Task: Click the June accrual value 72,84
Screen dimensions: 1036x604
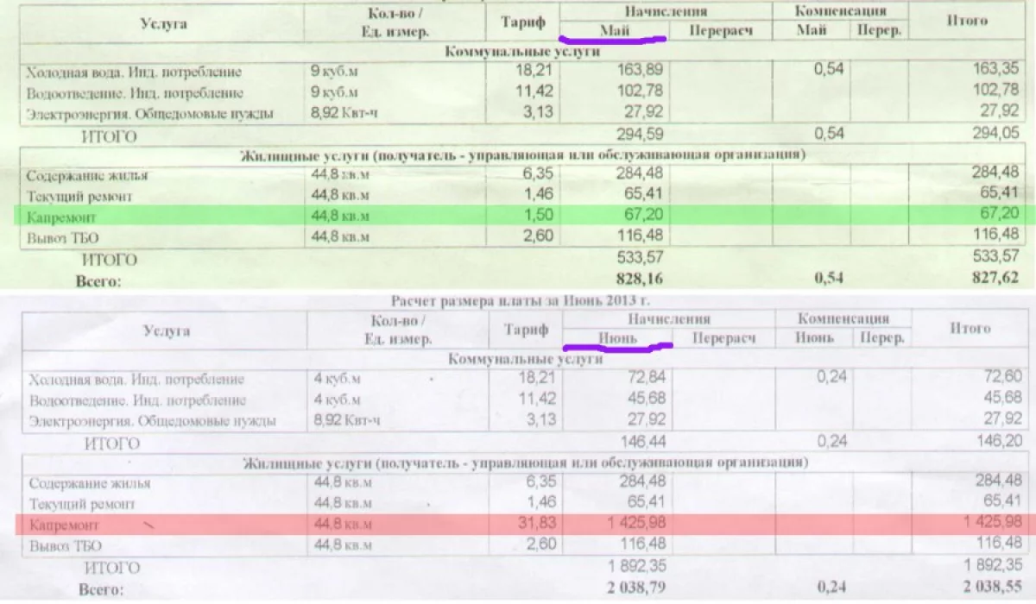Action: click(640, 380)
